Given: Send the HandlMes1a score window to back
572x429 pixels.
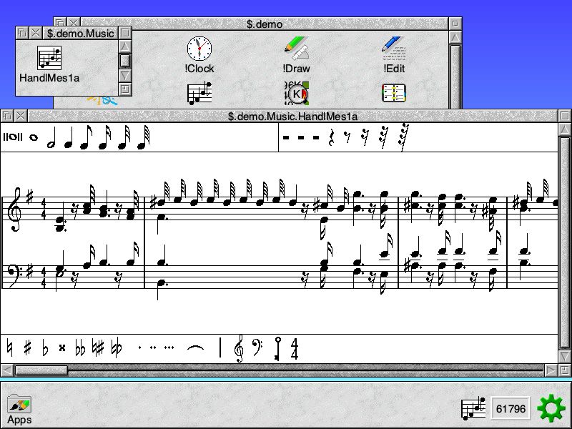Looking at the screenshot, I should [x=7, y=116].
